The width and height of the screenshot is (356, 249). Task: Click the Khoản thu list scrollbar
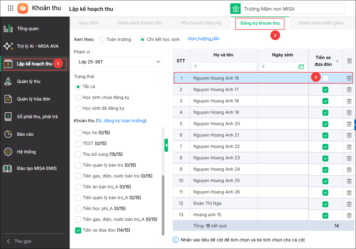coord(163,205)
